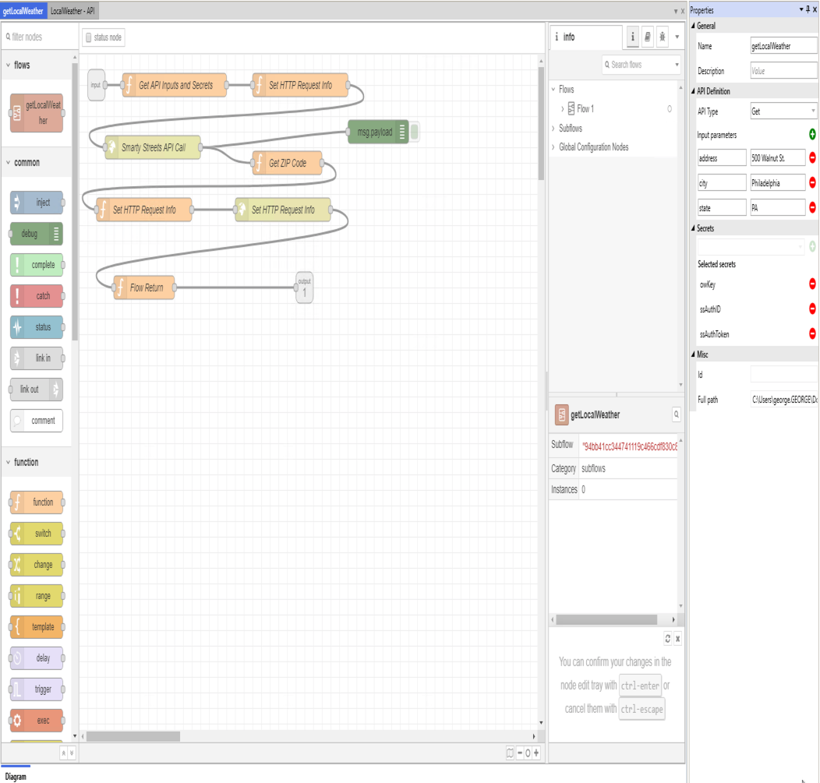The image size is (820, 783).
Task: Expand Flow 1 in the info tree
Action: click(x=563, y=109)
